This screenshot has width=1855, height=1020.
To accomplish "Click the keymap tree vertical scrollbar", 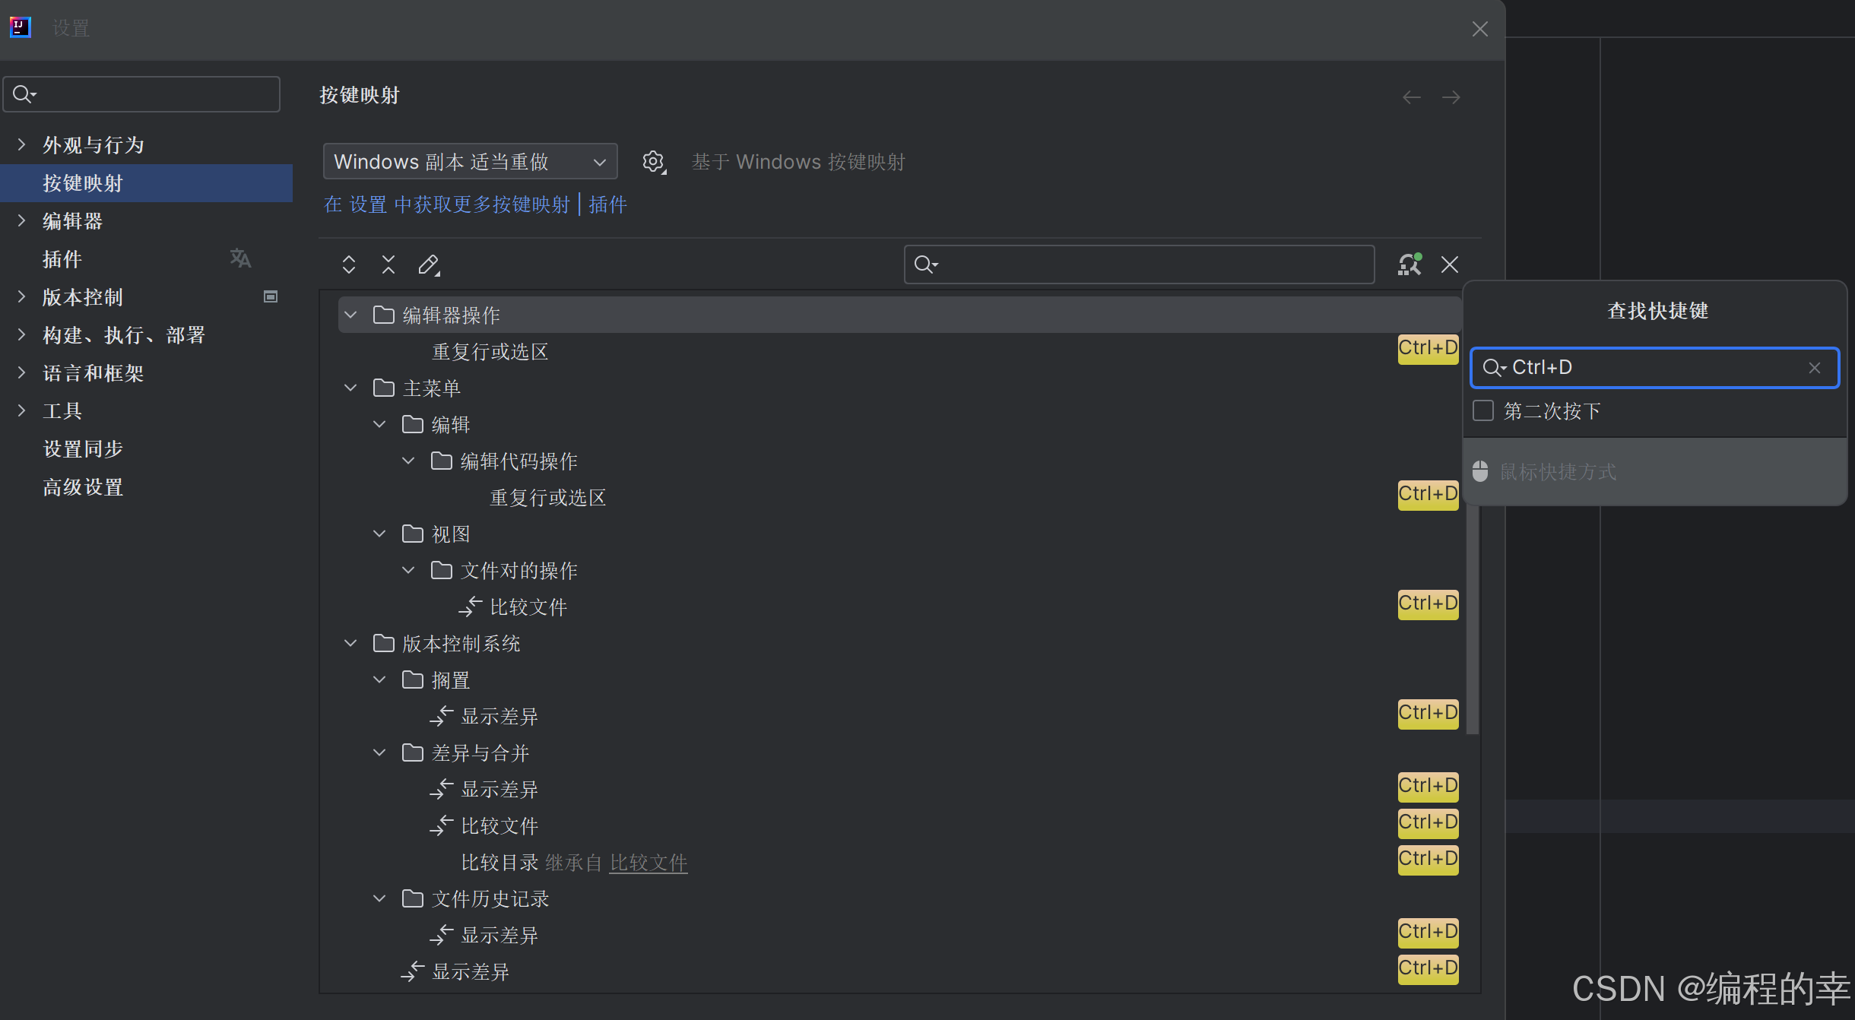I will click(1473, 619).
